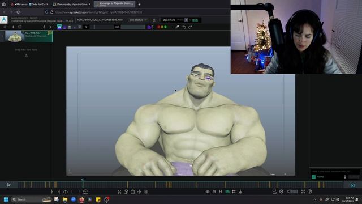Paste the frame sketch

pyautogui.click(x=132, y=192)
